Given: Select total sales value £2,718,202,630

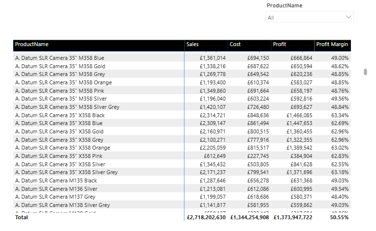Looking at the screenshot, I should (x=206, y=217).
